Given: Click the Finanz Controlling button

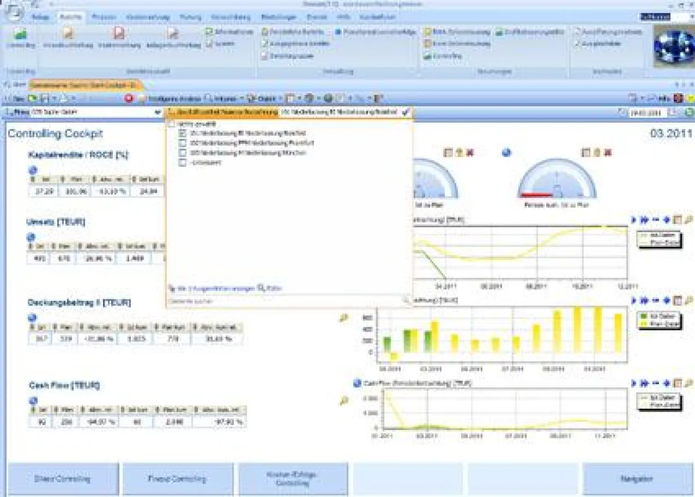Looking at the screenshot, I should 177,479.
